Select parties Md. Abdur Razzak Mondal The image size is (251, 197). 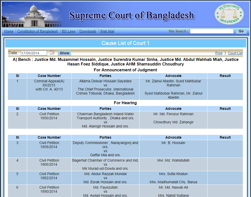tap(105, 174)
